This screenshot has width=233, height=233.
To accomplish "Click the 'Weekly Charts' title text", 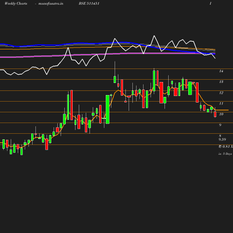I will (x=16, y=3).
